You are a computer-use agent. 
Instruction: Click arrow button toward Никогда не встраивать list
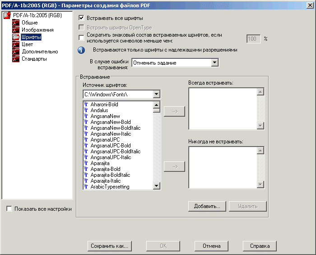[175, 166]
